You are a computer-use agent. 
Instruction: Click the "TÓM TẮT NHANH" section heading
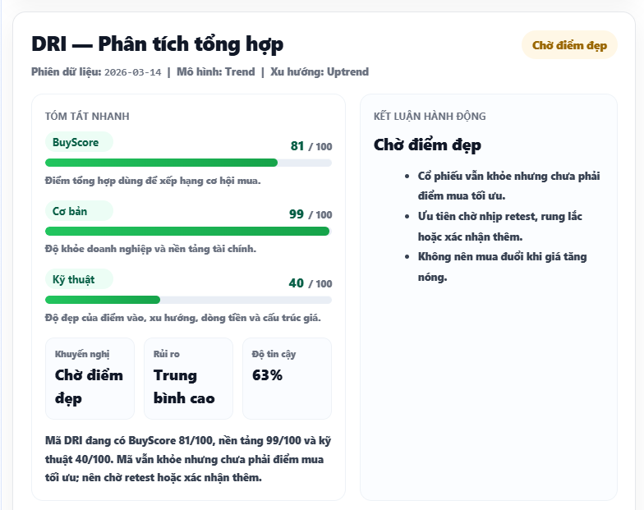click(87, 117)
